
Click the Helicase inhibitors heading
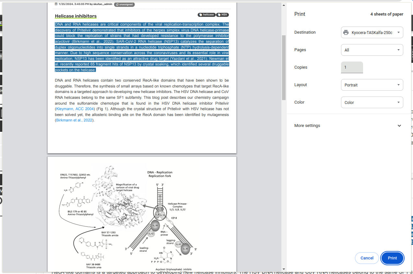(x=76, y=16)
